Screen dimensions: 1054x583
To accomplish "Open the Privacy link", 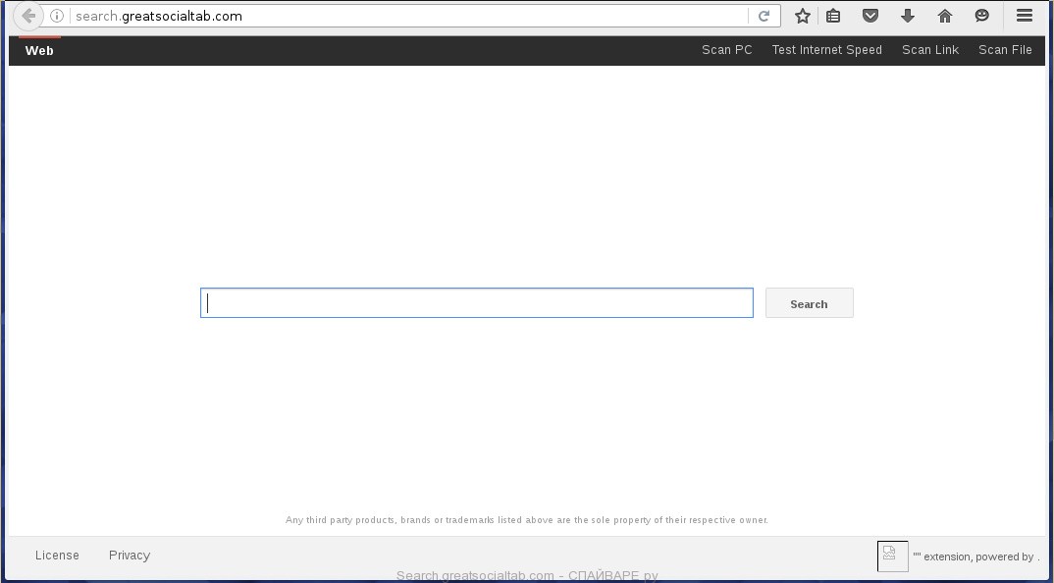I will click(x=130, y=555).
